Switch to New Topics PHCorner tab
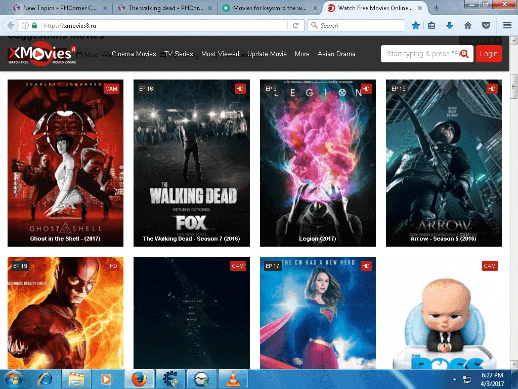518x389 pixels. click(60, 8)
